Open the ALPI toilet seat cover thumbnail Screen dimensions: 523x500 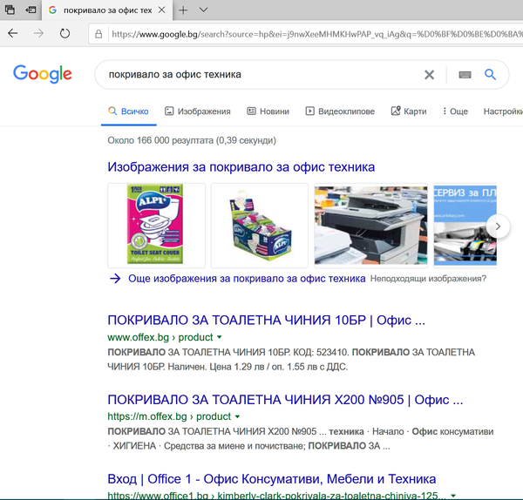click(x=156, y=226)
